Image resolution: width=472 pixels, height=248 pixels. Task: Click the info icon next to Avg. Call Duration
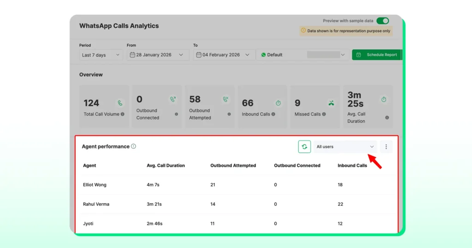(387, 118)
